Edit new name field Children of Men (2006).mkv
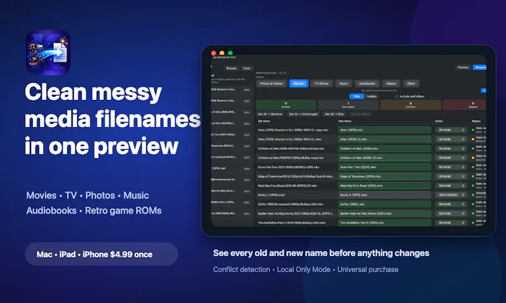Image resolution: width=506 pixels, height=303 pixels. pos(385,149)
